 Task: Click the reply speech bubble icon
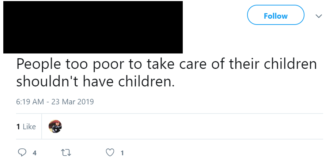22,153
